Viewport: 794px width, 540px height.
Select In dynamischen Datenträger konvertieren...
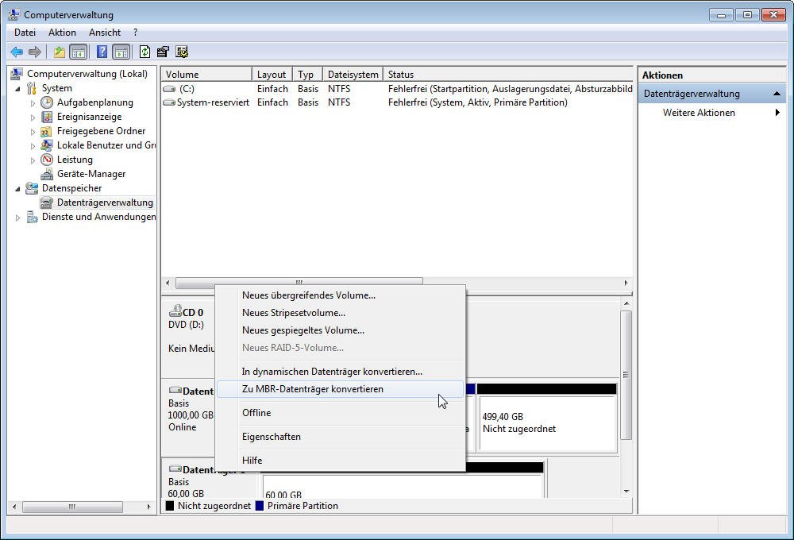coord(341,372)
